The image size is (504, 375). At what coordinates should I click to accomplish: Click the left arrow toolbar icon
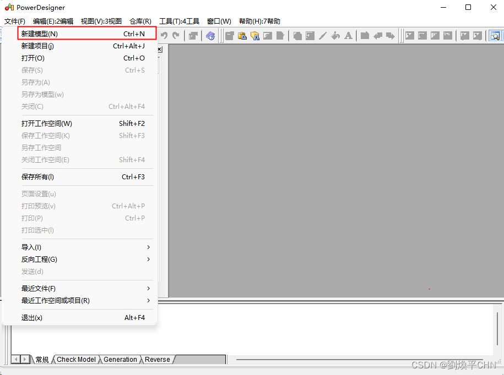tap(378, 36)
